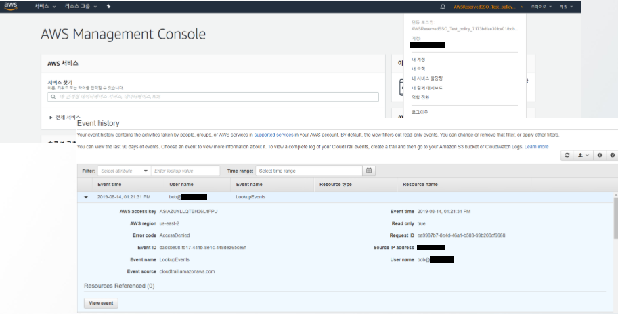The width and height of the screenshot is (618, 314).
Task: Select access key ASIAZUYLLQTEH36L4FPU text
Action: point(188,212)
